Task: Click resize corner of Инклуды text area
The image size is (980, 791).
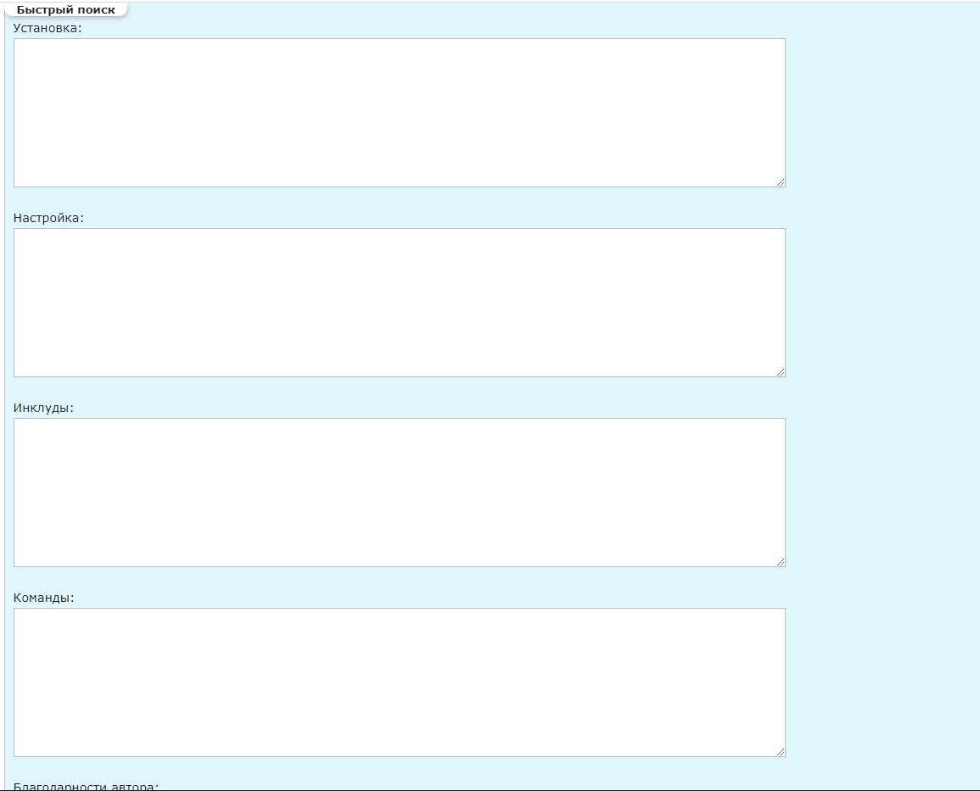Action: click(x=780, y=561)
